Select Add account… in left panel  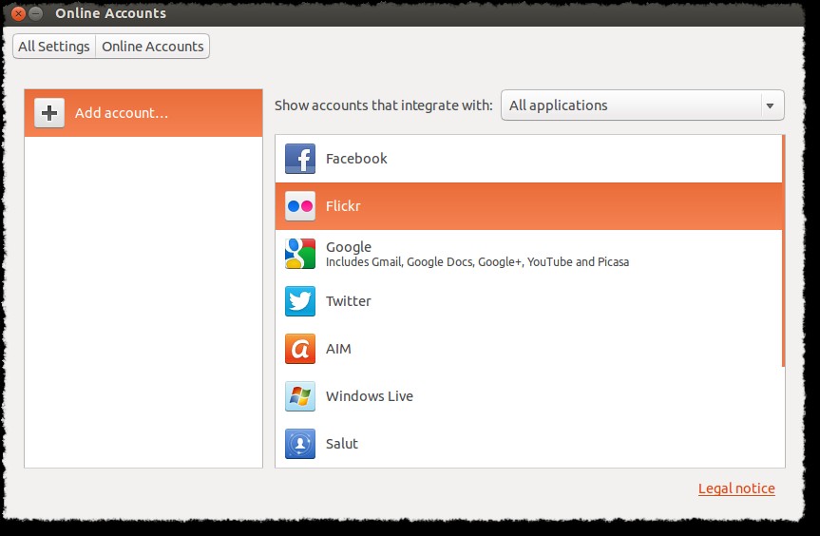(x=143, y=113)
